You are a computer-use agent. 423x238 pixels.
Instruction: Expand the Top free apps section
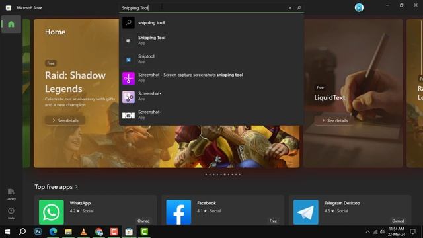[x=56, y=186]
